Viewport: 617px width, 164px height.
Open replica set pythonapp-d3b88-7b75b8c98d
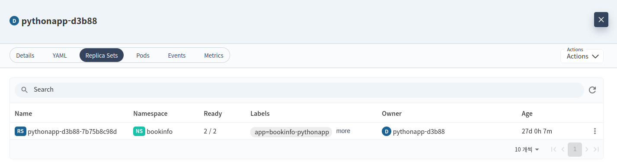[x=72, y=131]
